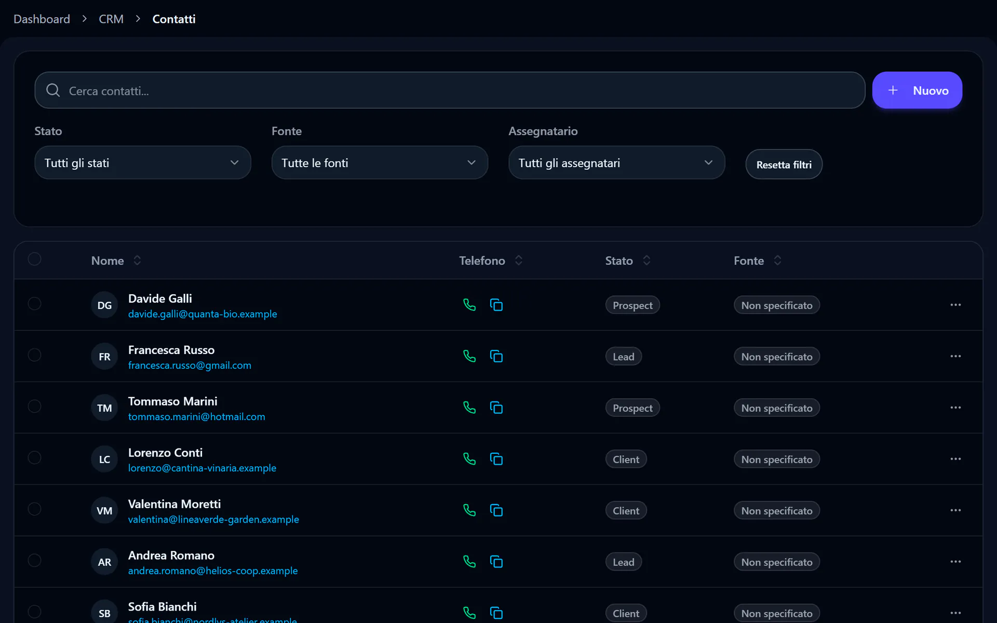Open email link francesca.russo@gmail.com

click(190, 365)
